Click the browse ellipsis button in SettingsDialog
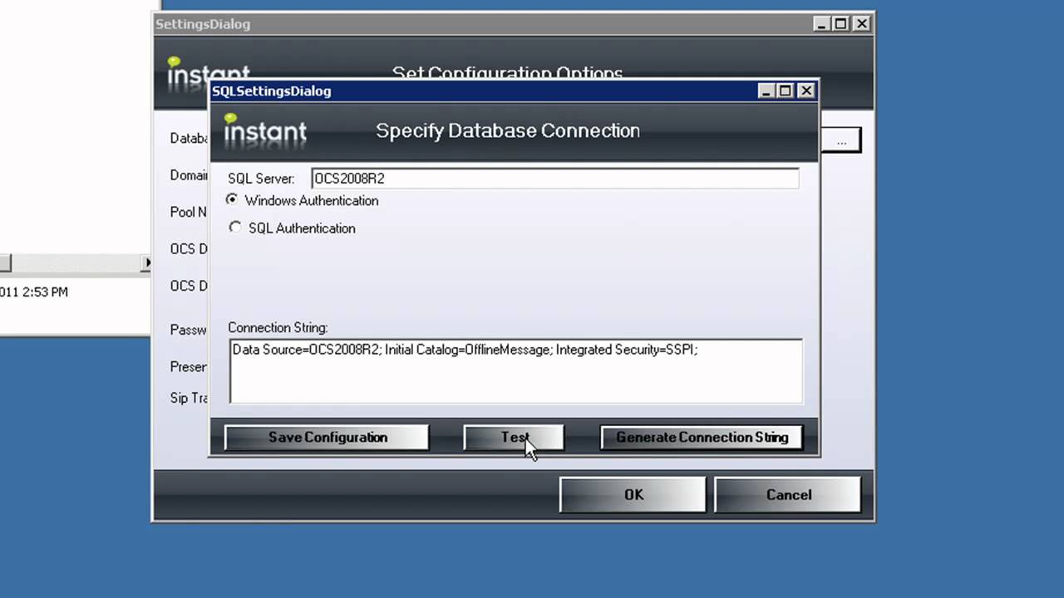Image resolution: width=1064 pixels, height=598 pixels. coord(841,140)
